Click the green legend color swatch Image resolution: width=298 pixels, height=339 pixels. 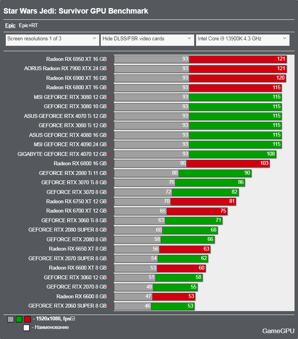19,319
